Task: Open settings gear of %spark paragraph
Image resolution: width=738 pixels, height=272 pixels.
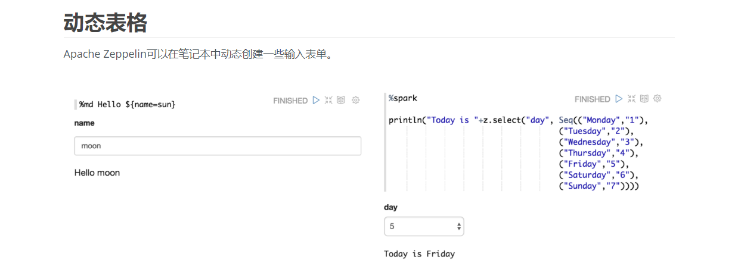Action: [x=658, y=99]
